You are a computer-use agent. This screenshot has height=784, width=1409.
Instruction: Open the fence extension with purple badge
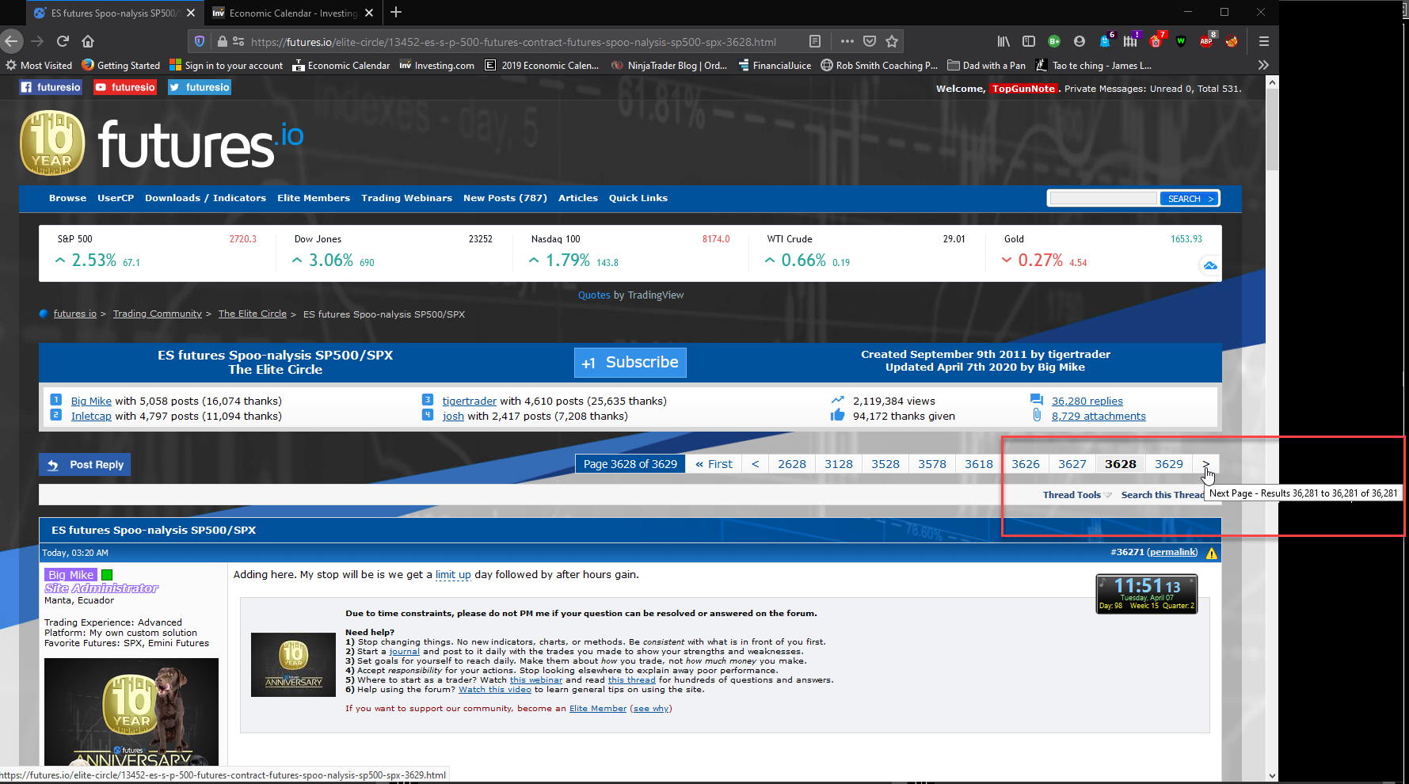click(1131, 40)
